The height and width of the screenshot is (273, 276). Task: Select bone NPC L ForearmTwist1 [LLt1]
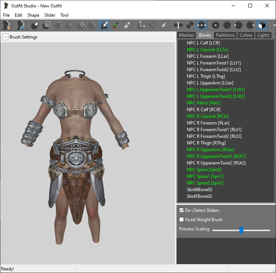(214, 63)
